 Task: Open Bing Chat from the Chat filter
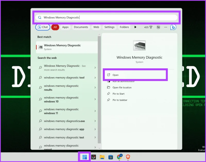coord(43,27)
